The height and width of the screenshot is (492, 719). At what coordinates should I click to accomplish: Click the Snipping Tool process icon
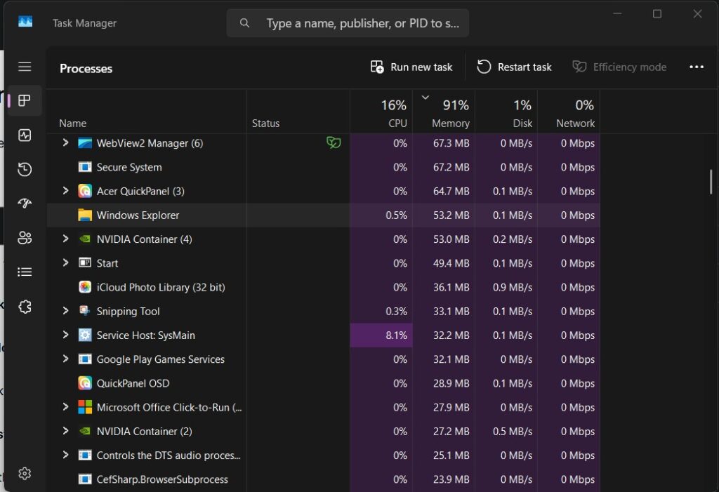coord(85,311)
